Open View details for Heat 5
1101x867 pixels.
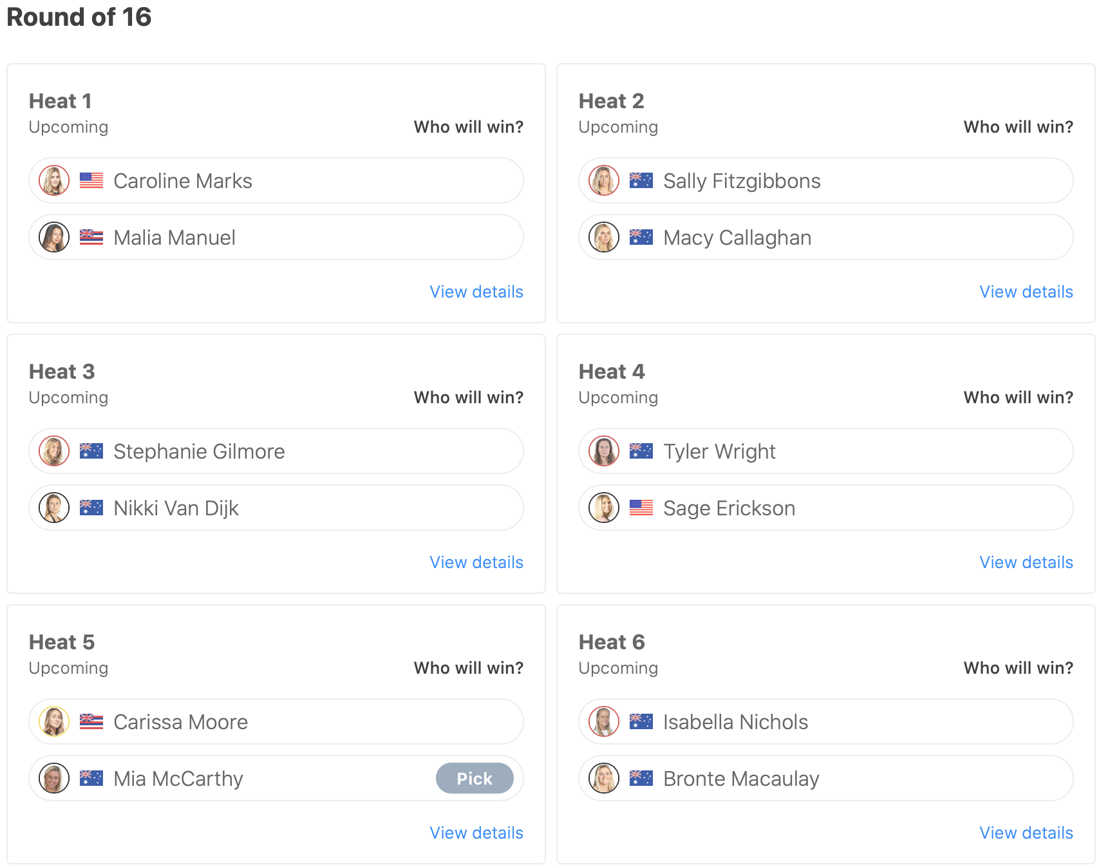tap(476, 833)
